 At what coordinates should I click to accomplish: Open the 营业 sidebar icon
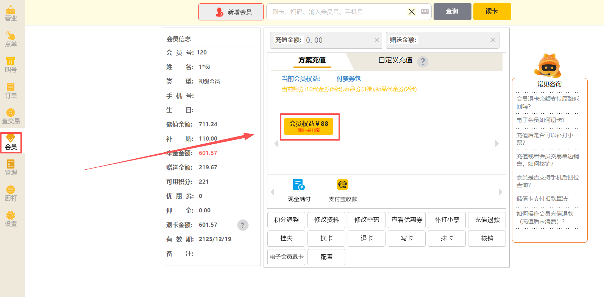(11, 14)
